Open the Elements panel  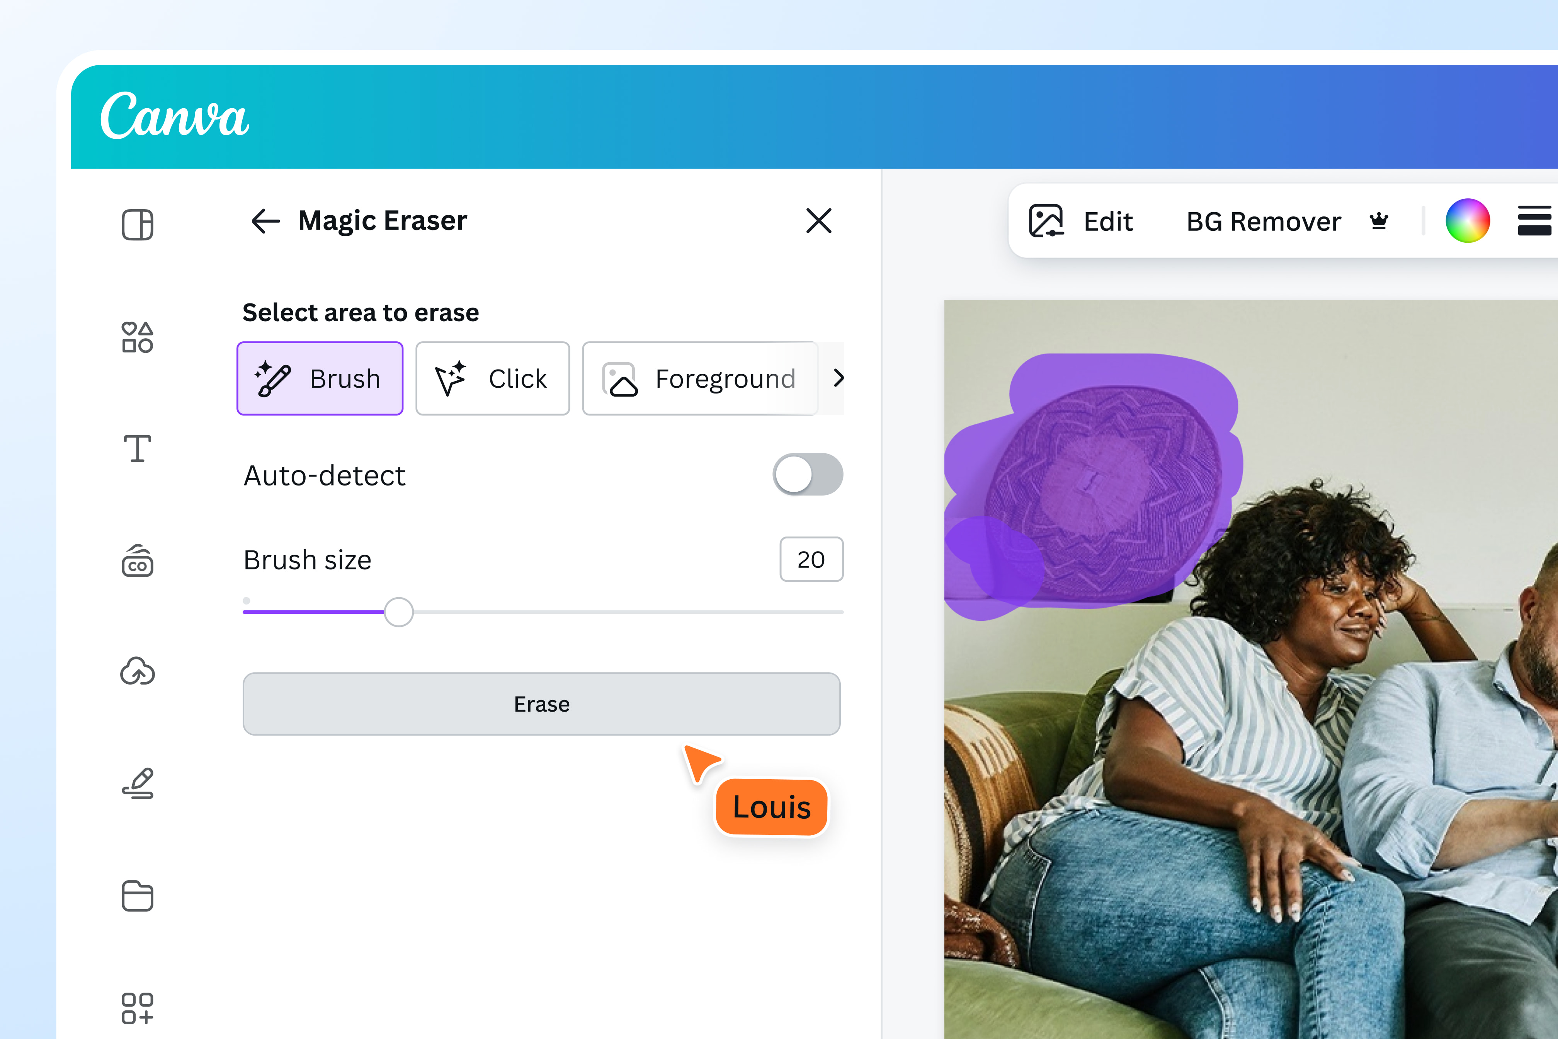click(x=137, y=338)
